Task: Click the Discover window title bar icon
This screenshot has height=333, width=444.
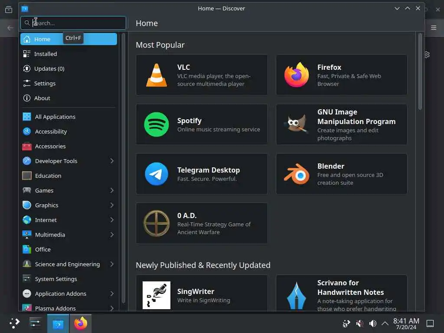Action: (25, 9)
